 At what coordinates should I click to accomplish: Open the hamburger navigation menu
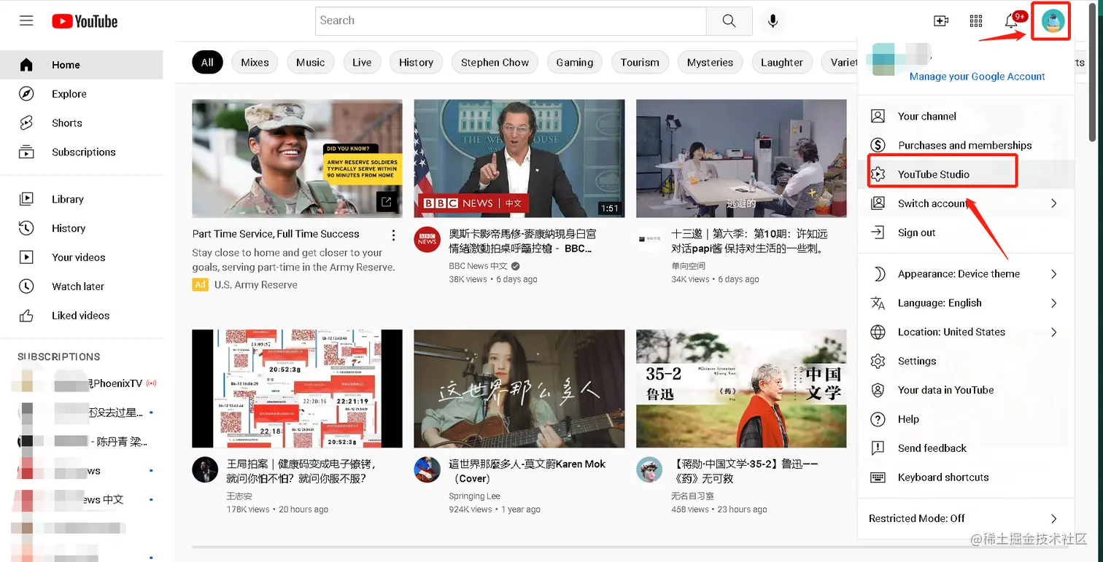[x=26, y=20]
